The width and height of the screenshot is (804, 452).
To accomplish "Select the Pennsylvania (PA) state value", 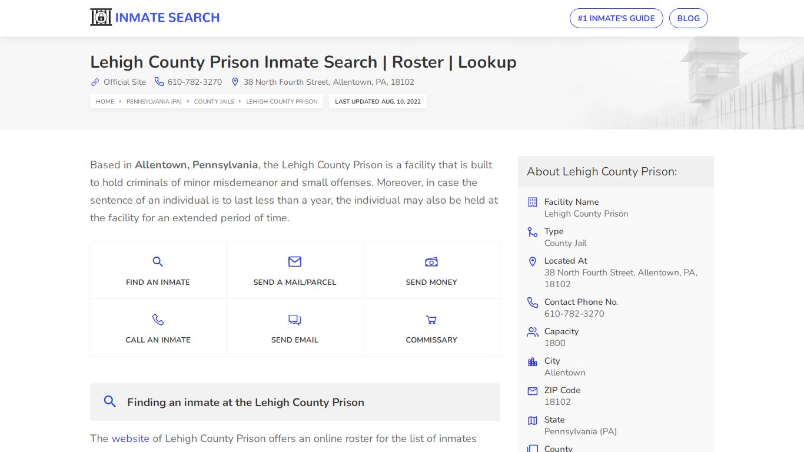I will click(x=581, y=431).
